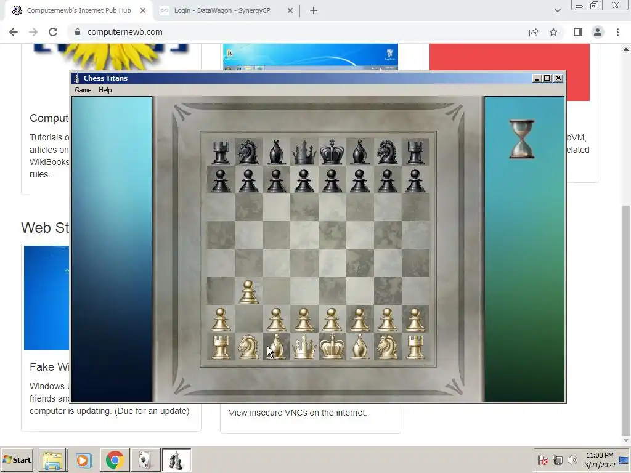The width and height of the screenshot is (631, 473).
Task: Launch Windows Media Player from the taskbar
Action: pos(84,460)
